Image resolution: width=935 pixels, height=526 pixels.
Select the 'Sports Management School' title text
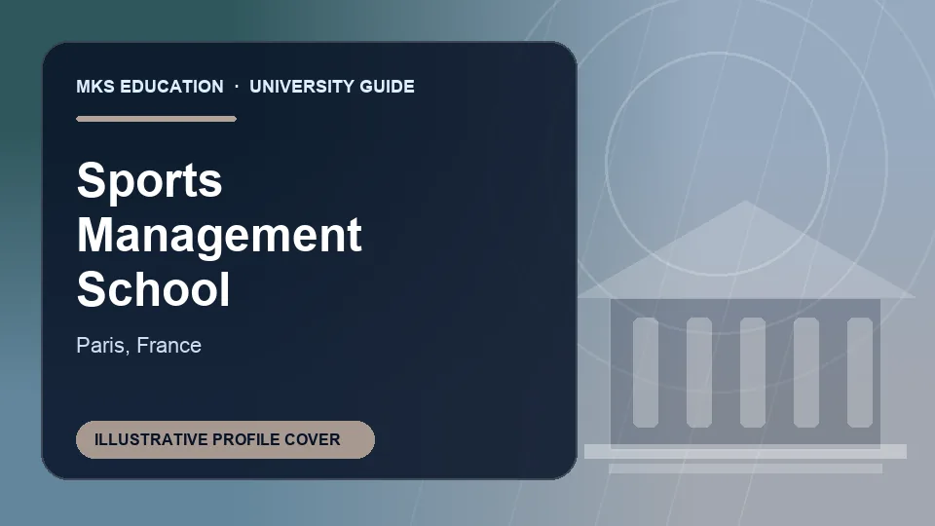219,235
